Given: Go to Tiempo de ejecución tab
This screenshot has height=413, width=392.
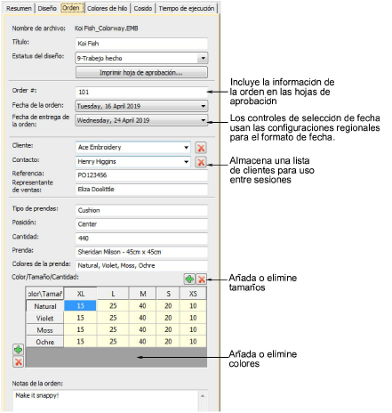Looking at the screenshot, I should pyautogui.click(x=187, y=8).
